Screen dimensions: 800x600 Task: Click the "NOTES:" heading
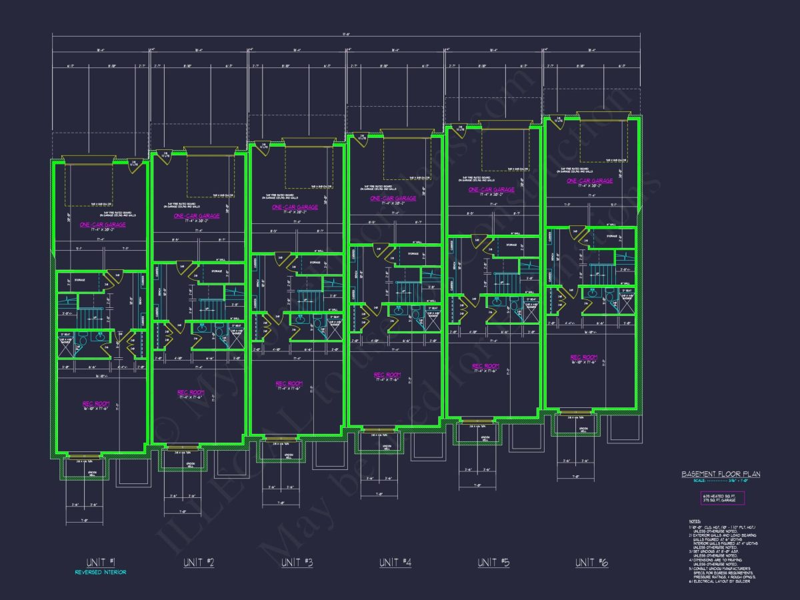pyautogui.click(x=695, y=521)
